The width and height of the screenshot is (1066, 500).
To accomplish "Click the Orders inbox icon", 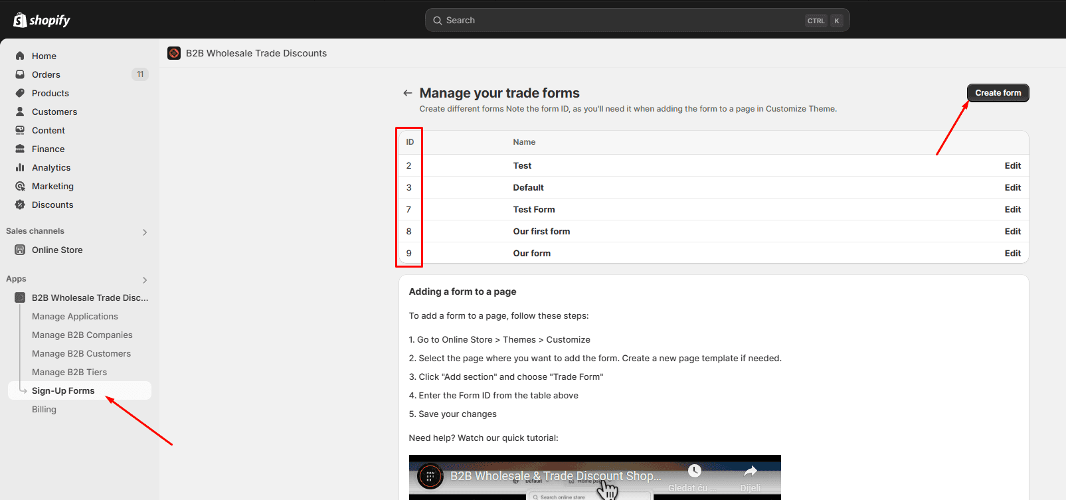I will [20, 74].
